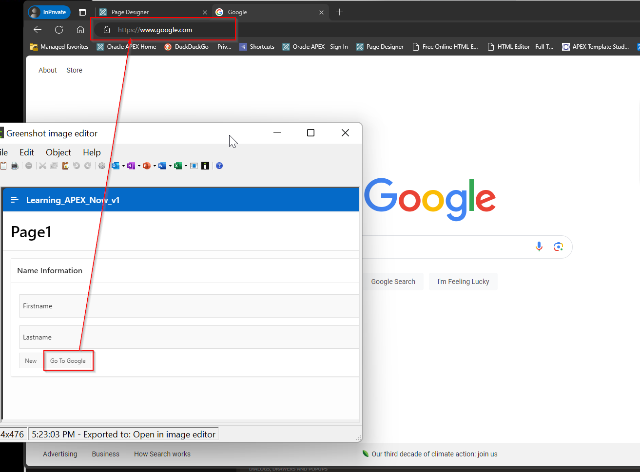Open Page Designer bookmark in favorites bar
The width and height of the screenshot is (640, 472).
[x=380, y=47]
